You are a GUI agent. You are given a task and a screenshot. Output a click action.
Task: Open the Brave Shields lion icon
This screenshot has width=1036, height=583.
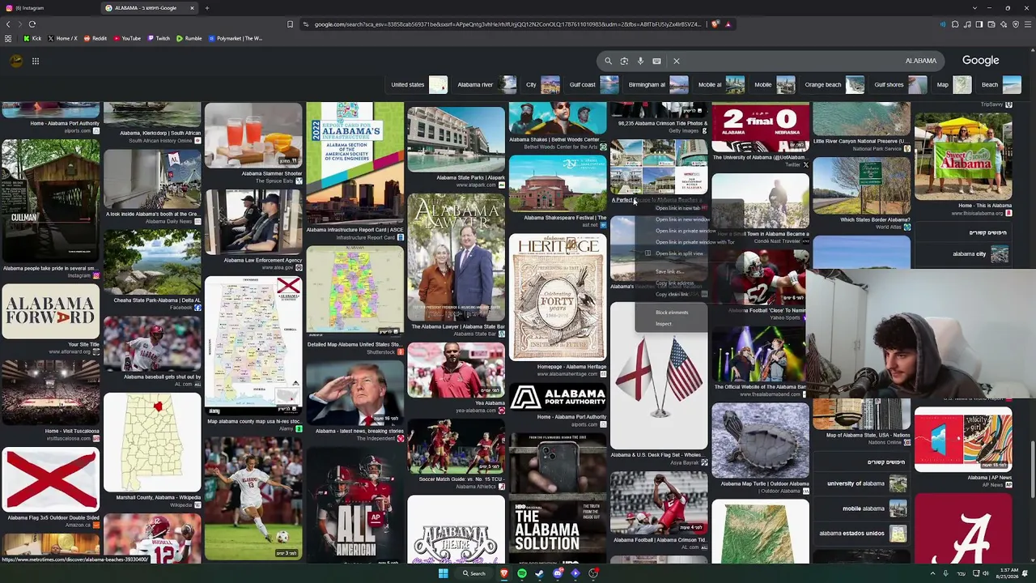click(715, 24)
